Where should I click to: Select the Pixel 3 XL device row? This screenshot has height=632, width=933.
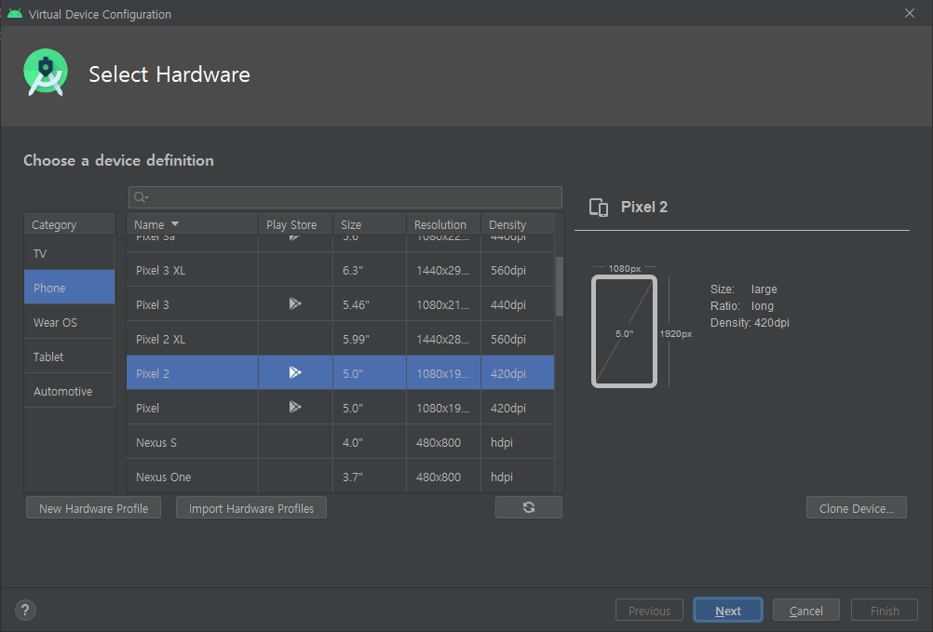pyautogui.click(x=341, y=270)
